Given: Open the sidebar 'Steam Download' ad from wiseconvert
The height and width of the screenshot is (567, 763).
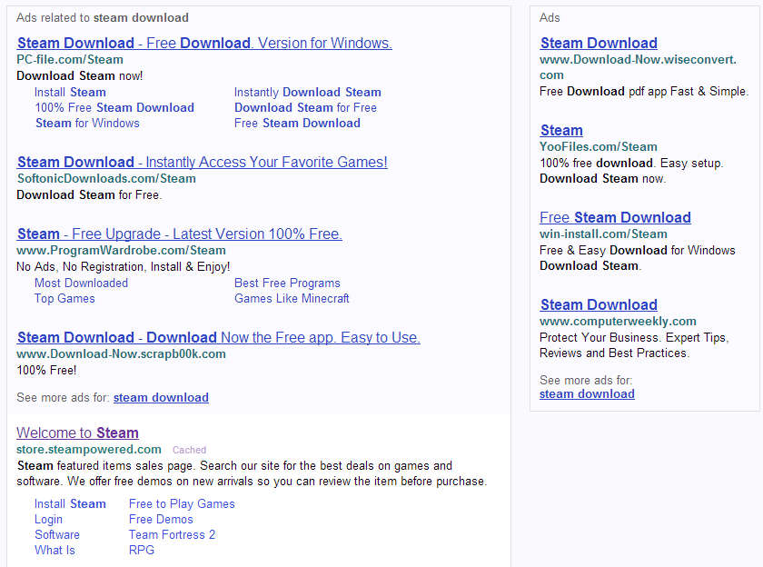Looking at the screenshot, I should coord(599,43).
